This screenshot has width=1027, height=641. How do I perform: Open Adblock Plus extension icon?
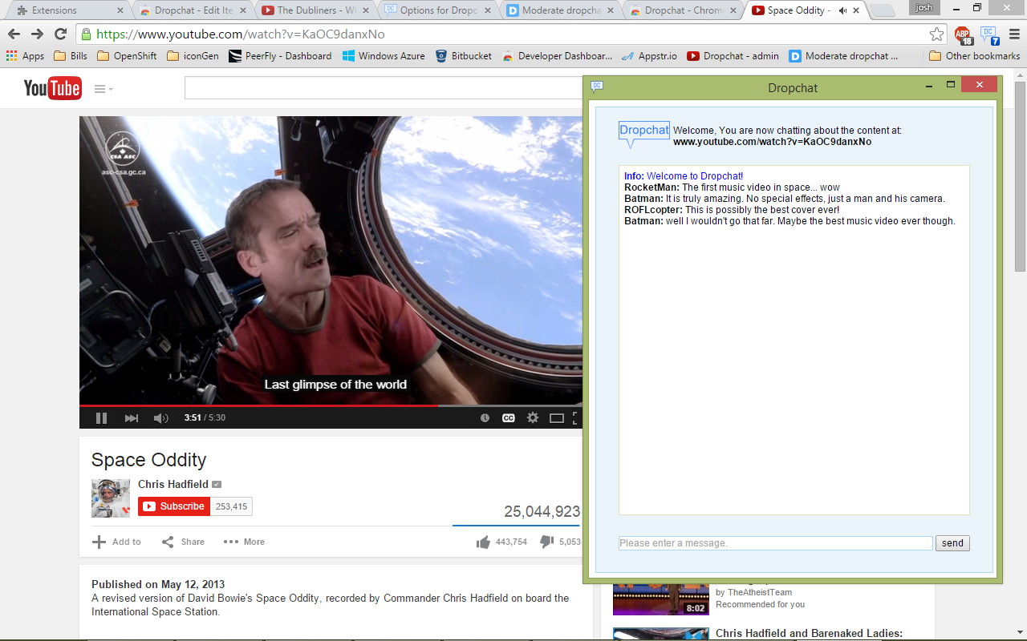point(963,35)
